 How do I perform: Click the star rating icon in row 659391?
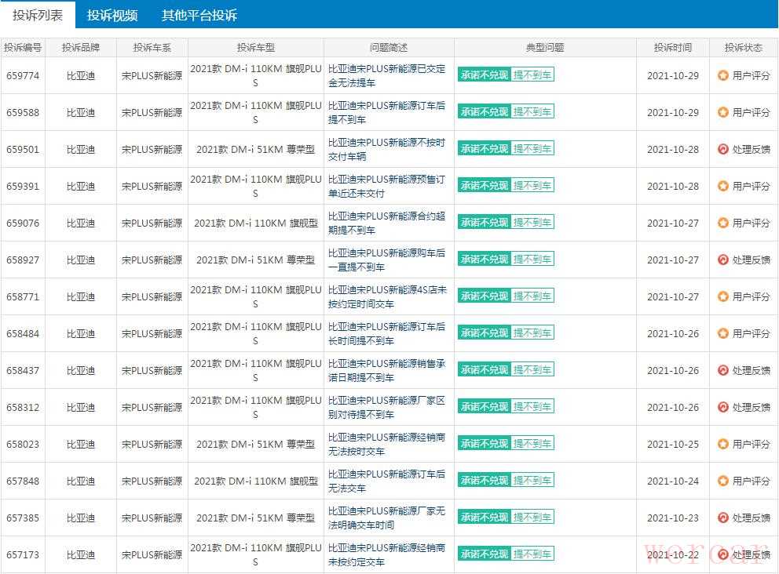723,187
